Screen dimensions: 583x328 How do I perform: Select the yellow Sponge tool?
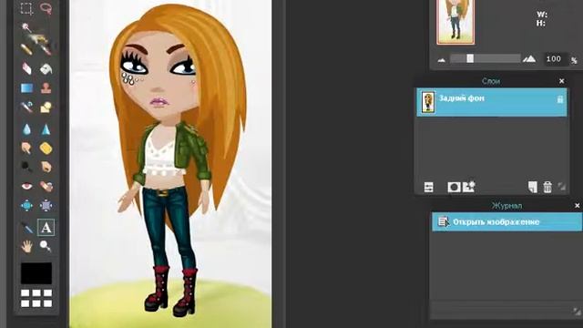click(x=46, y=148)
